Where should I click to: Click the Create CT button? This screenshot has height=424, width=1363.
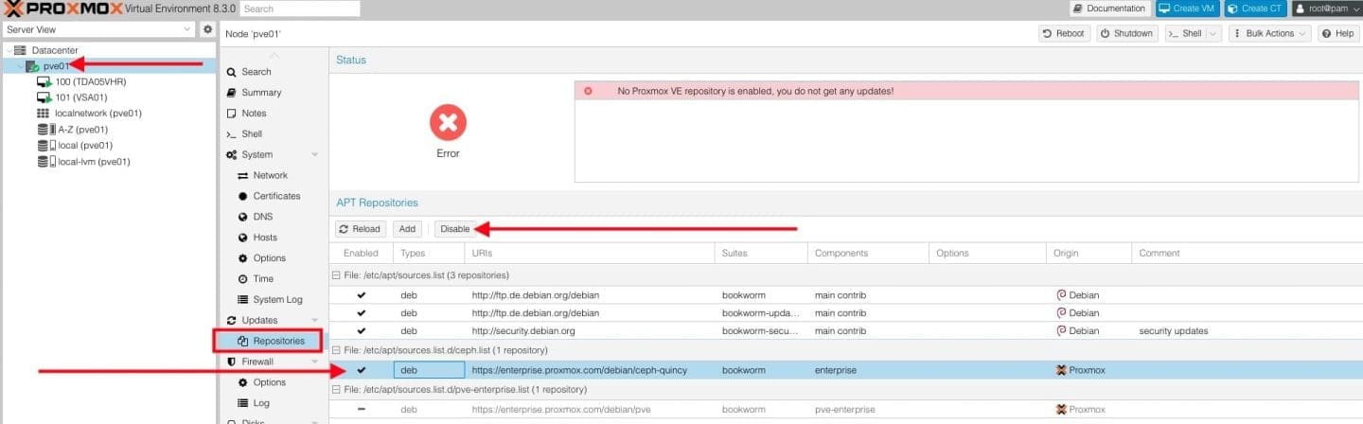point(1255,9)
